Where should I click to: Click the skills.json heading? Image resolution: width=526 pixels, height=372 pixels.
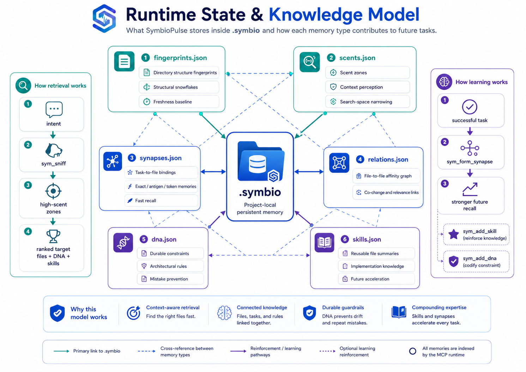pyautogui.click(x=367, y=239)
